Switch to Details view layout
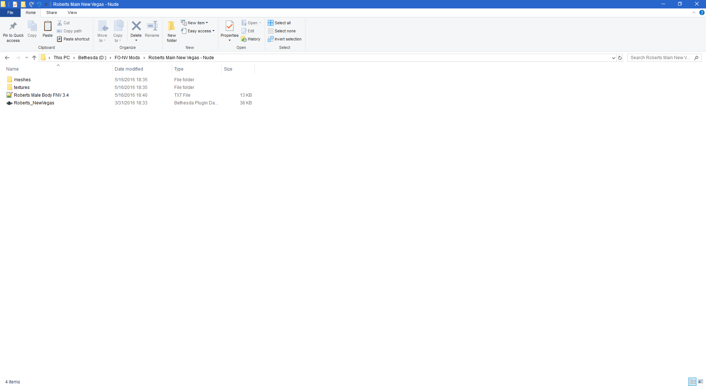This screenshot has width=706, height=386. click(x=692, y=382)
